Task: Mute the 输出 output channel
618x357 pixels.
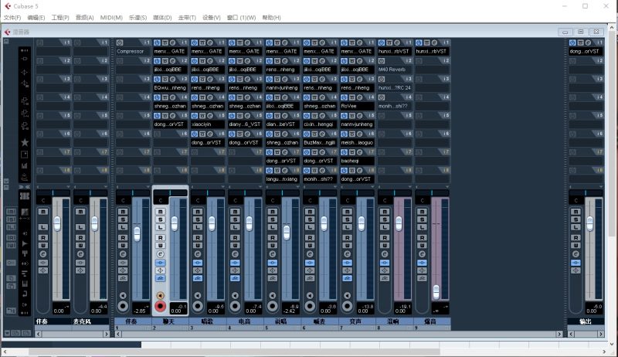Action: click(x=576, y=212)
